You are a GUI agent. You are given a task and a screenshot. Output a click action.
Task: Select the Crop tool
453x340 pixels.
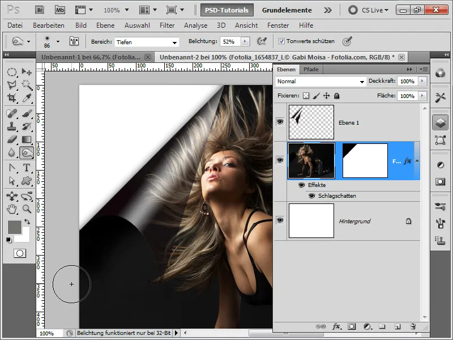coord(12,97)
